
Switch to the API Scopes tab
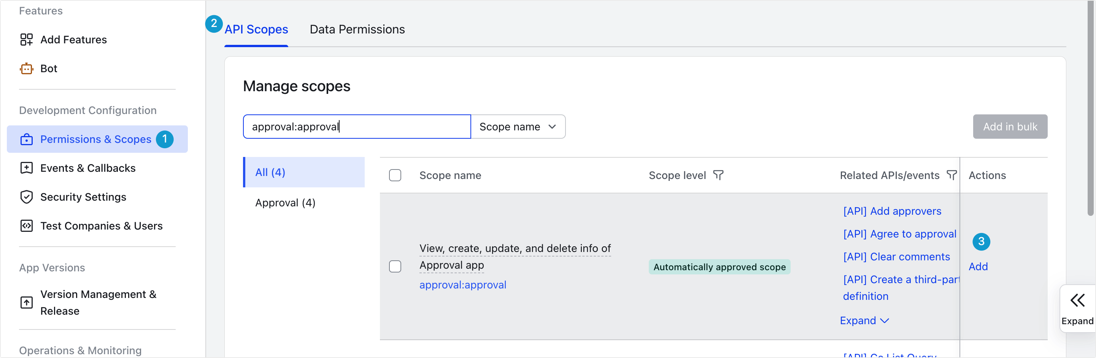click(x=256, y=29)
